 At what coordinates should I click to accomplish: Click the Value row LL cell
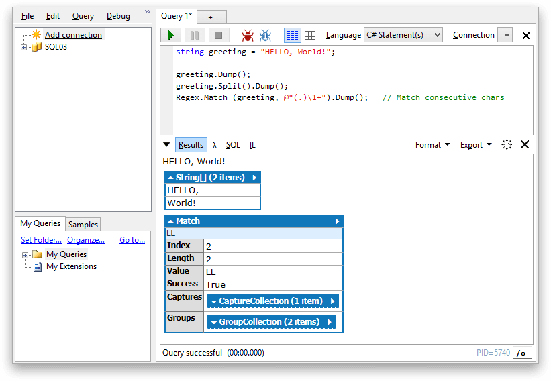(x=273, y=272)
